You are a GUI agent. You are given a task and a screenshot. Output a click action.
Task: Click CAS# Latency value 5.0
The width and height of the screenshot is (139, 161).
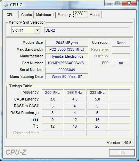[x=97, y=99]
